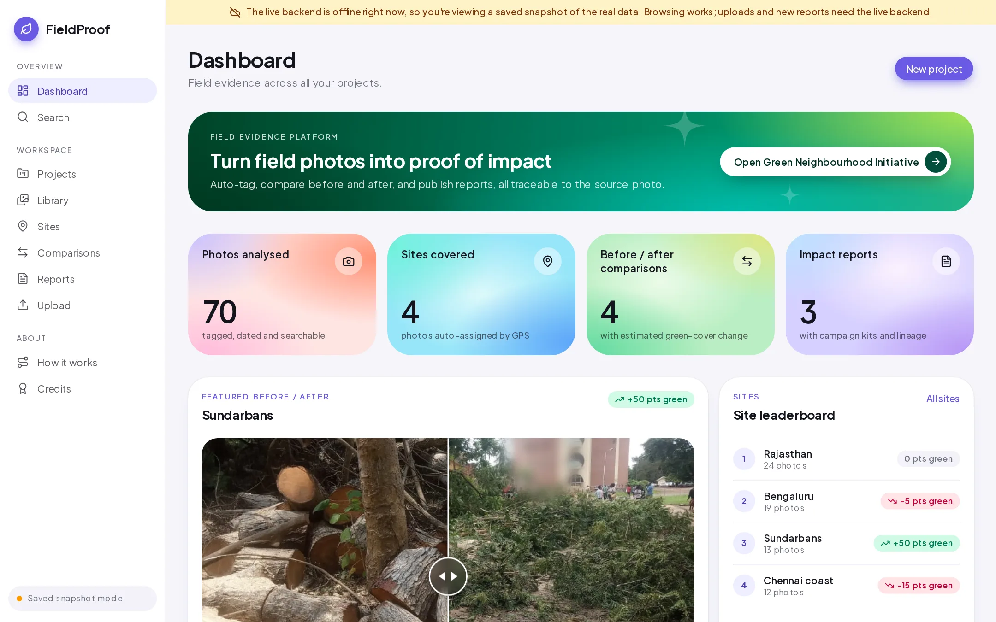Select Sundarbans row in site leaderboard
The image size is (996, 622).
coord(846,543)
